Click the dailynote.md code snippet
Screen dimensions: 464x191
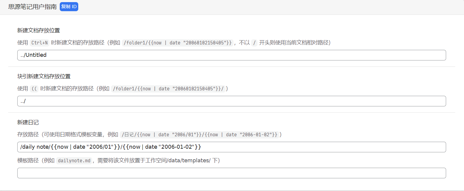point(74,160)
